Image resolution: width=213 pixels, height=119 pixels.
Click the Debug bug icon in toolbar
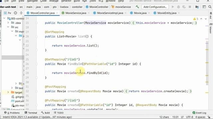(x=178, y=7)
